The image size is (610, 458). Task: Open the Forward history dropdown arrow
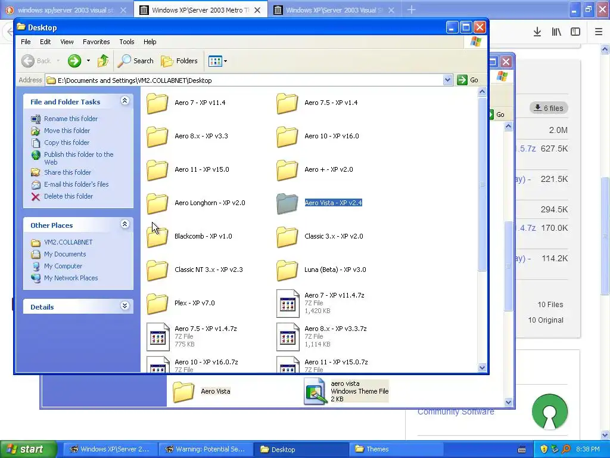point(88,61)
